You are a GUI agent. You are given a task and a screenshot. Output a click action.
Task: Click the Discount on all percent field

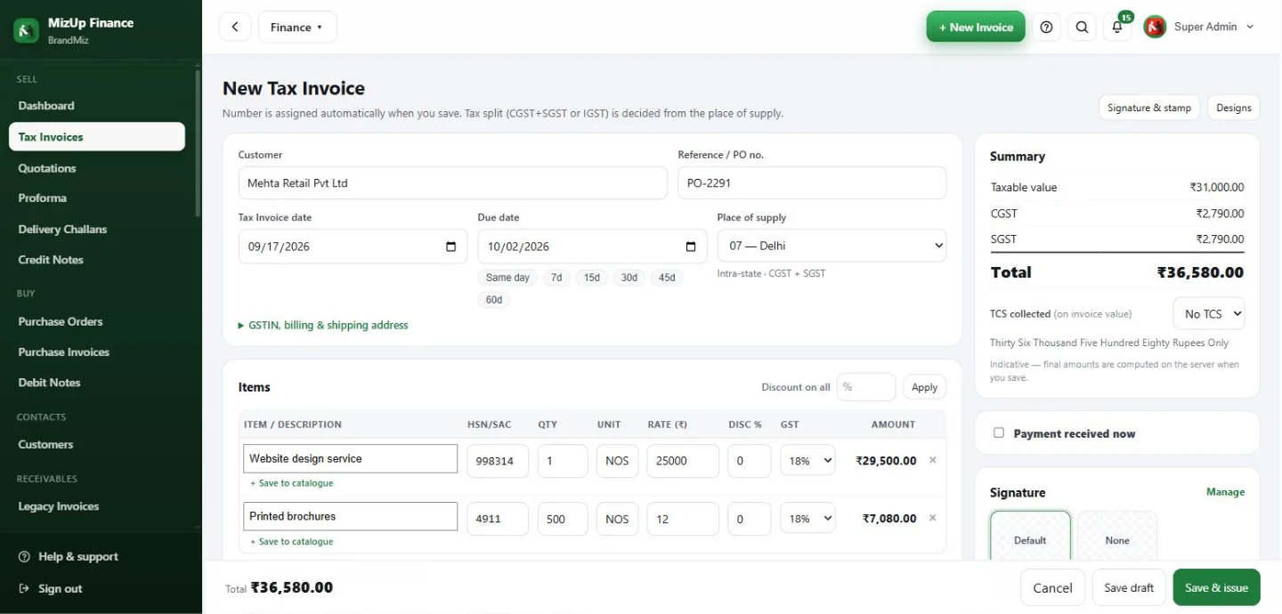866,387
